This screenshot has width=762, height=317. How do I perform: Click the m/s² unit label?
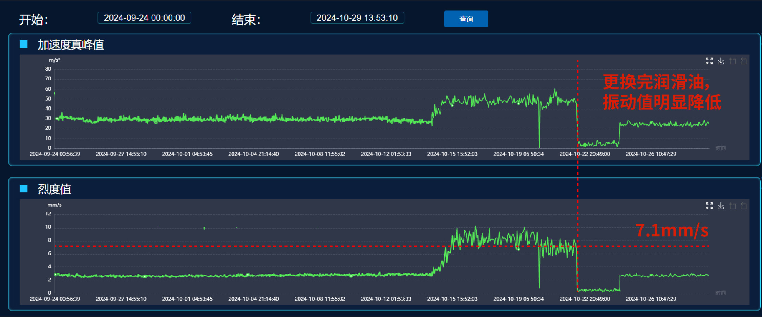[x=55, y=60]
